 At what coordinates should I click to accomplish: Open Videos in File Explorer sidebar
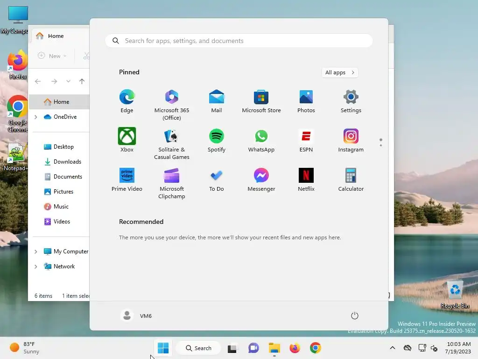(x=57, y=221)
